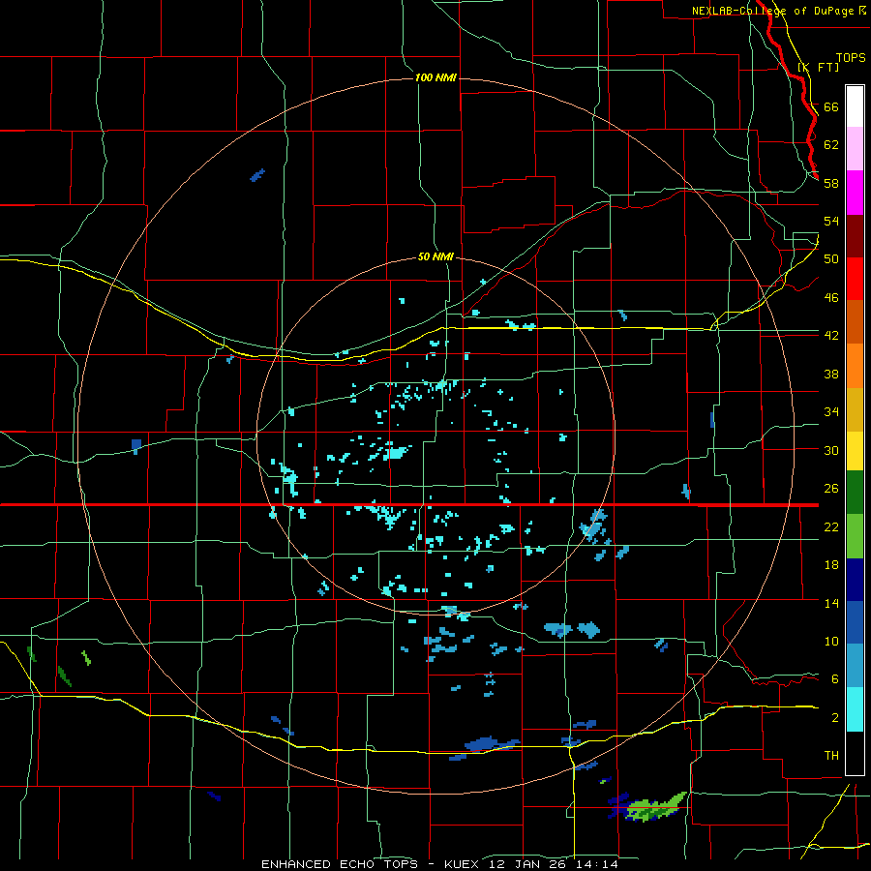Click the "TOPS" legend title
Viewport: 871px width, 871px height.
(851, 58)
